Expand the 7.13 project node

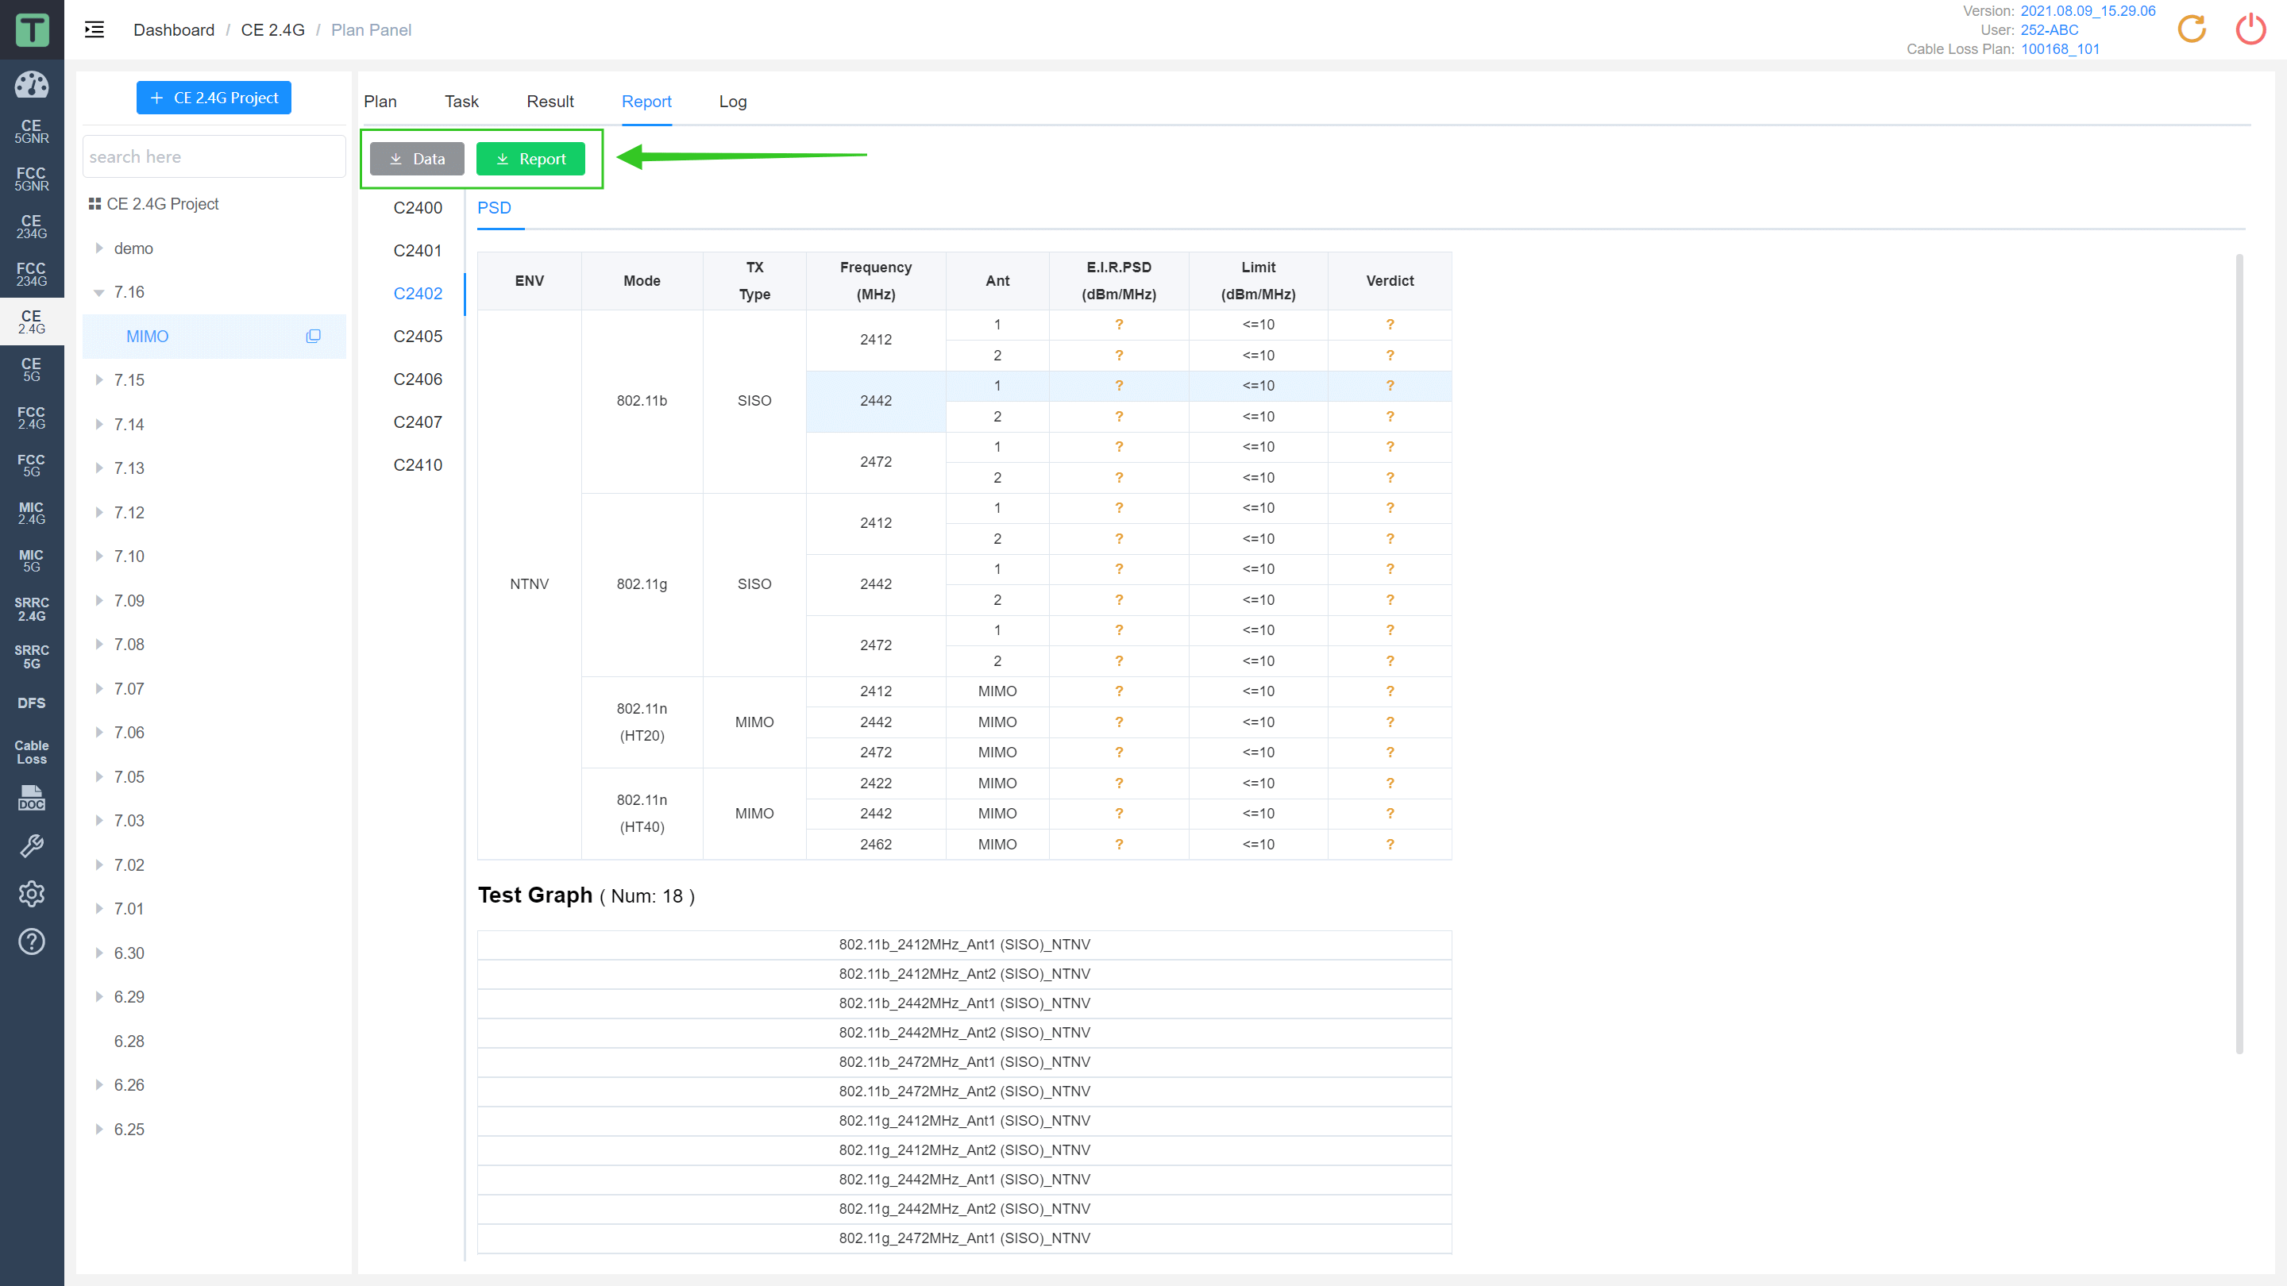(98, 468)
